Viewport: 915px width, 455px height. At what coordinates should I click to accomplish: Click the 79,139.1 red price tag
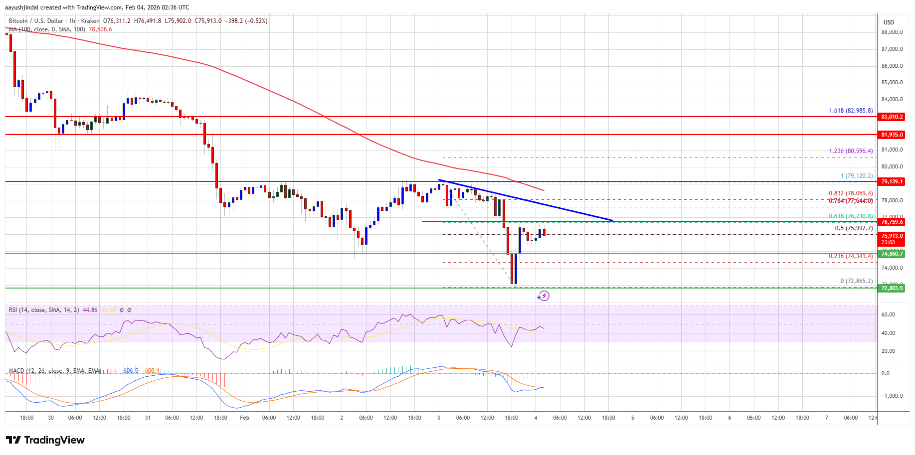tap(892, 181)
